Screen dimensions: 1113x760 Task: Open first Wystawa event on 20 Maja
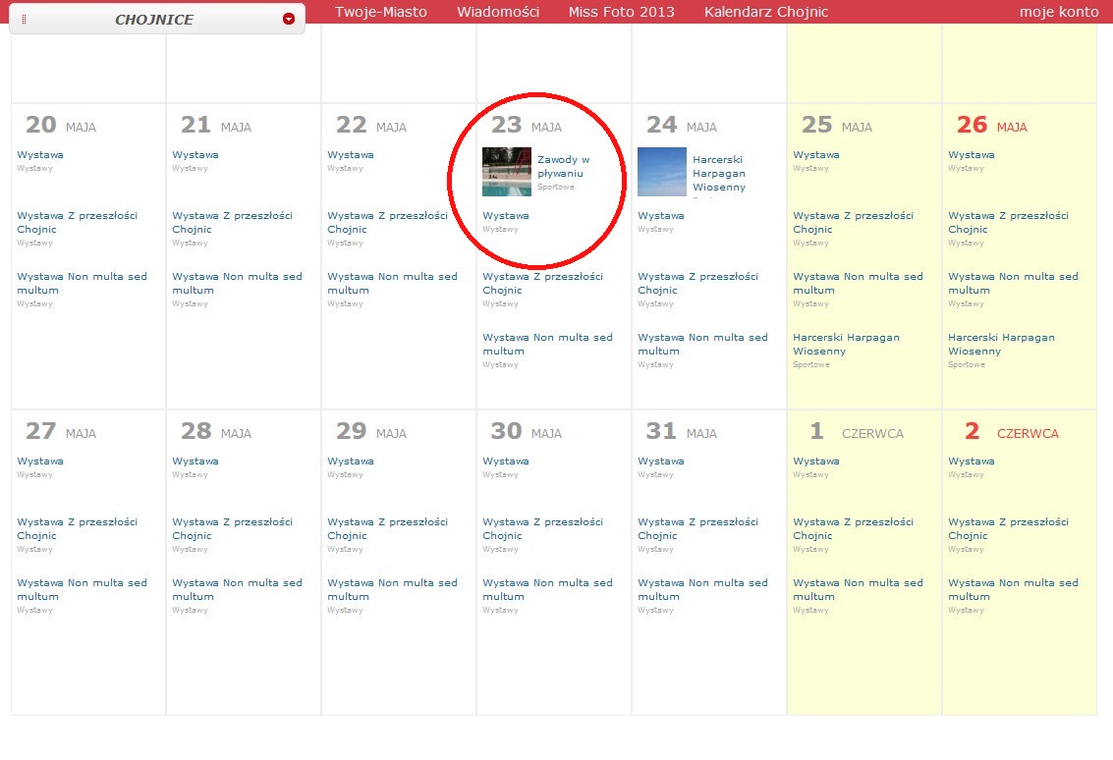click(39, 155)
